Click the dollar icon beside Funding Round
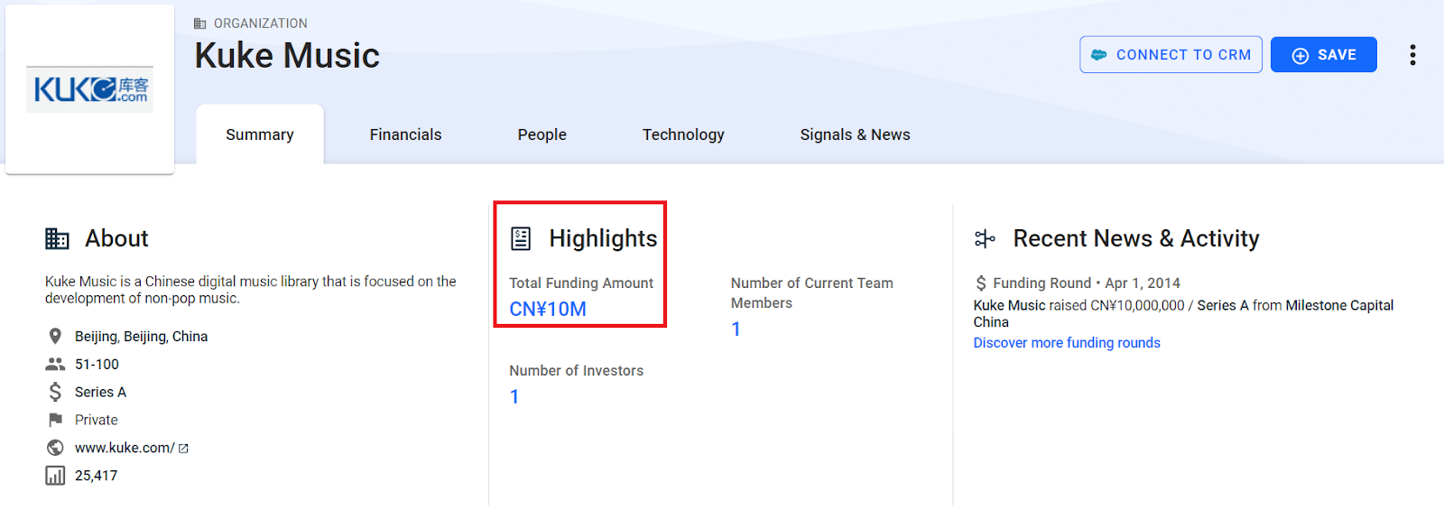The height and width of the screenshot is (510, 1444). pos(981,283)
